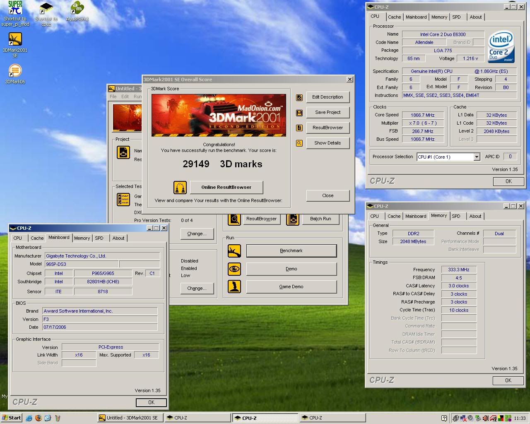Click the Edit Description button
Screen dimensions: 530x424
coord(328,97)
